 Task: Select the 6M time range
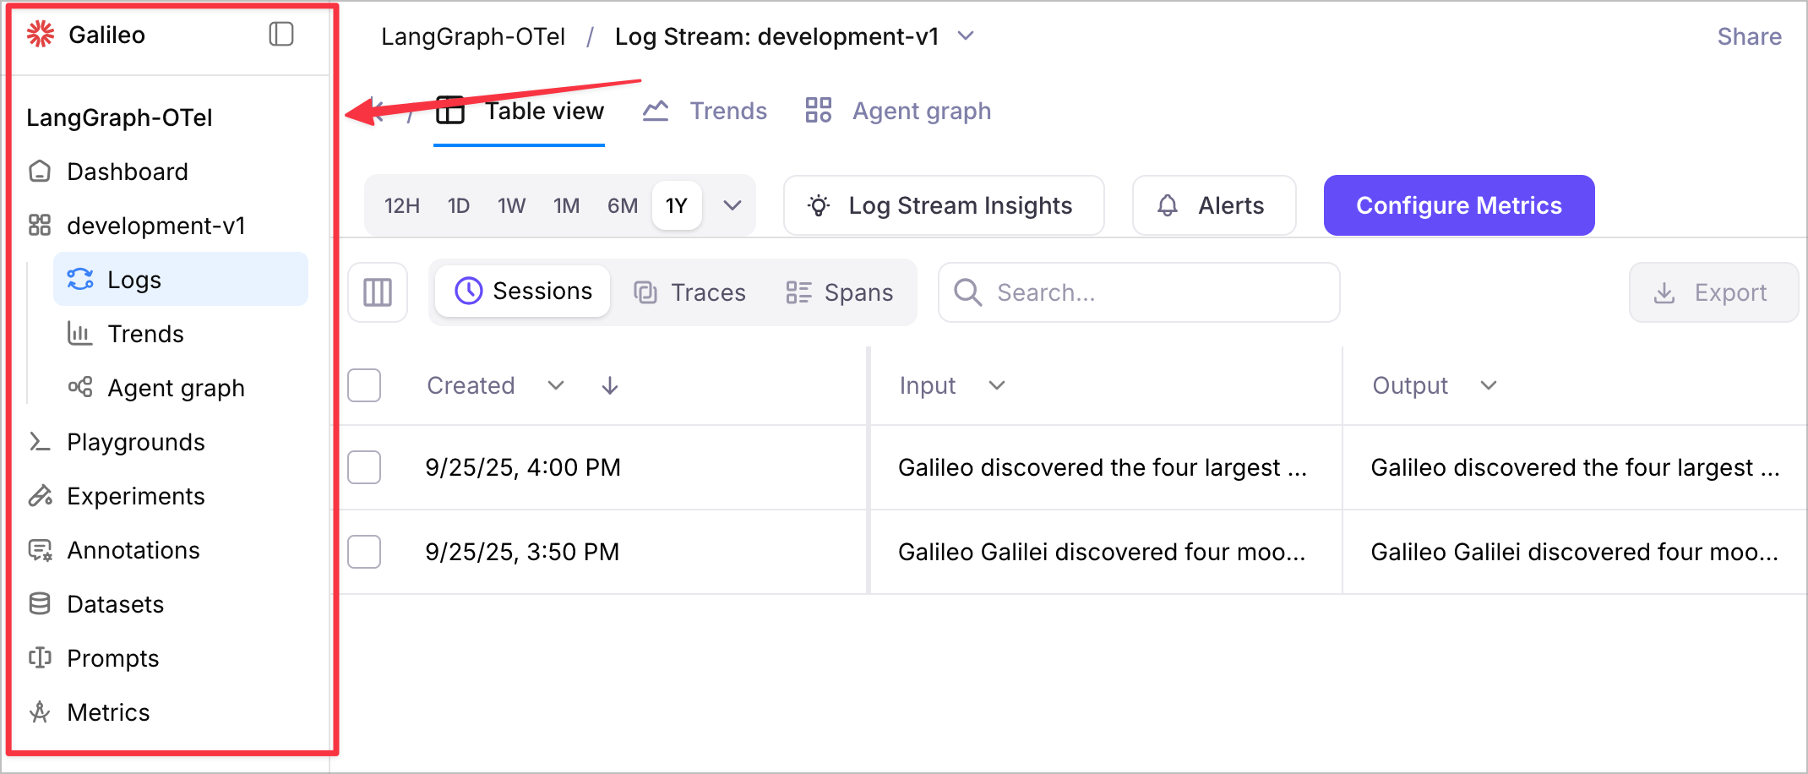623,205
